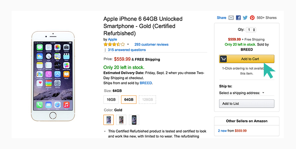Add to Cart button
This screenshot has height=149, width=296.
(x=247, y=59)
